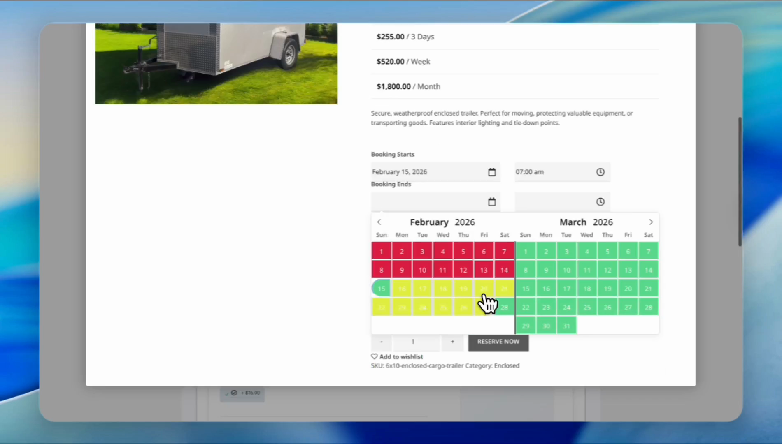
Task: Click the Booking Starts clock icon
Action: tap(600, 172)
